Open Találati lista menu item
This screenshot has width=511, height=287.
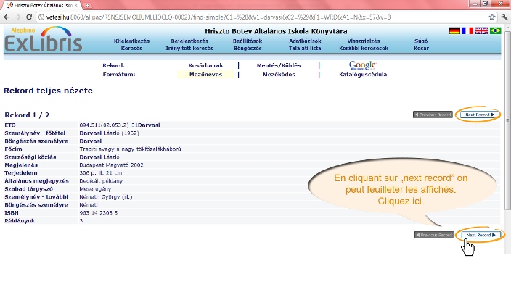[x=305, y=48]
